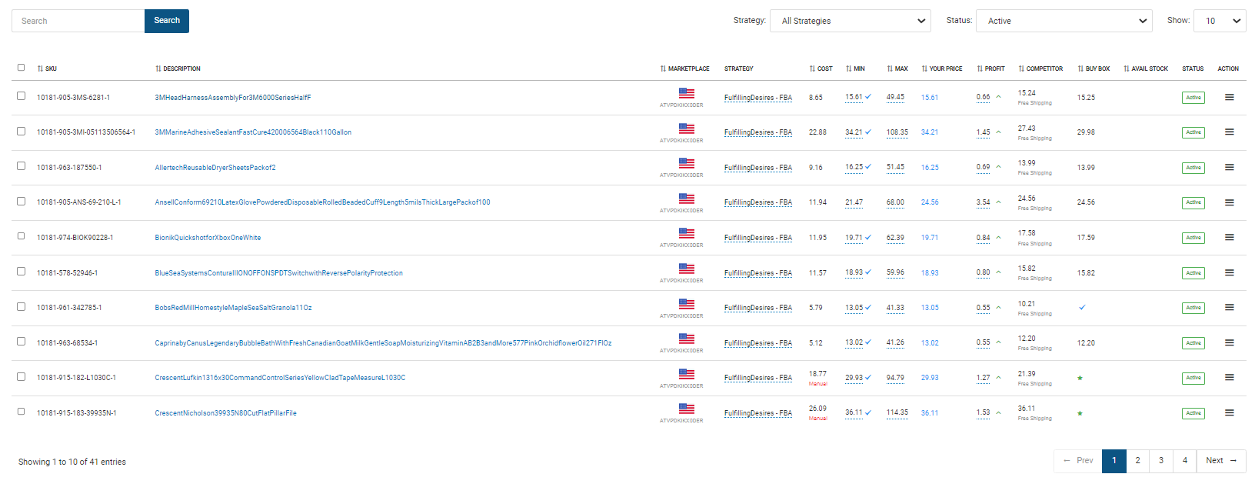The width and height of the screenshot is (1255, 484).
Task: Sort table by Buy Box column
Action: (x=1094, y=68)
